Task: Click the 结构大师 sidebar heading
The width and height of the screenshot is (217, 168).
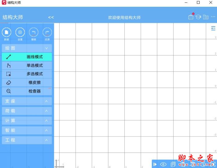Action: [x=13, y=17]
